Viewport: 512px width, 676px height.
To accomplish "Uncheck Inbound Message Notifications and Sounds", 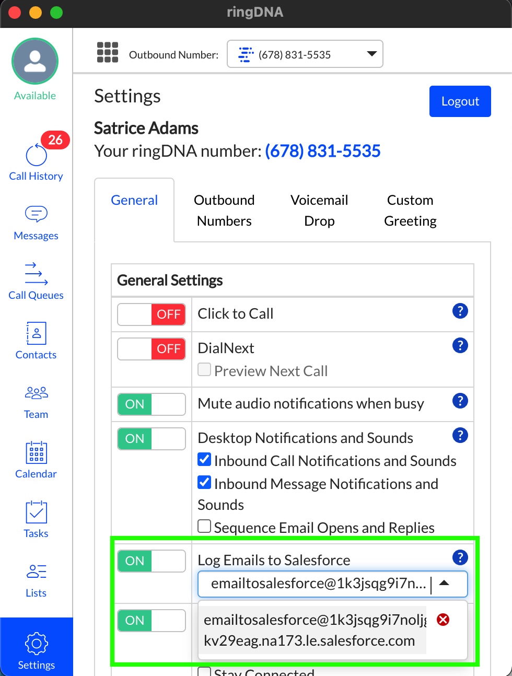I will pyautogui.click(x=204, y=483).
